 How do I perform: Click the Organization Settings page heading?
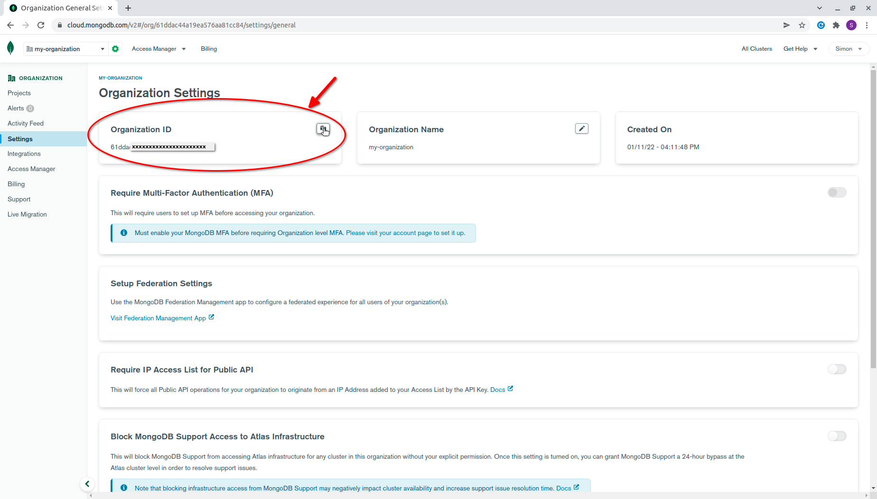[159, 93]
